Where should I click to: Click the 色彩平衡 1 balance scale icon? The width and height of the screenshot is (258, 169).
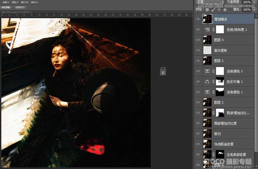click(x=207, y=82)
